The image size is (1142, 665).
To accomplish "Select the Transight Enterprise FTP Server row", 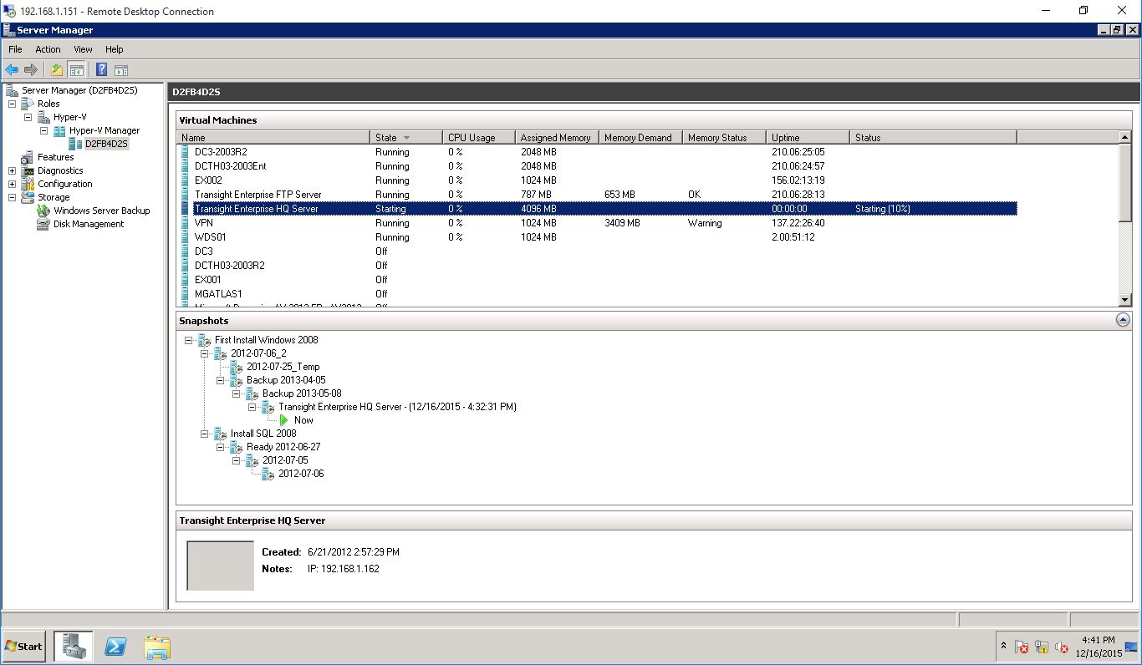I will pos(598,195).
